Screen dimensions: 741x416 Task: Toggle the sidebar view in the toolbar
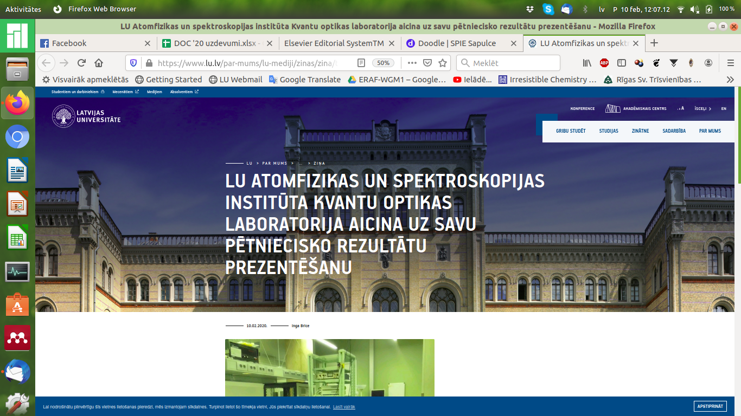click(x=622, y=63)
